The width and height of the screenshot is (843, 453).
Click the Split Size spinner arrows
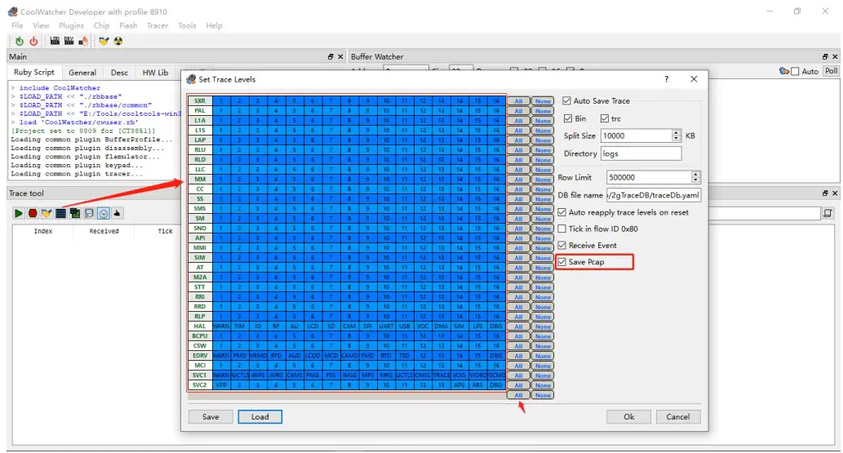676,135
